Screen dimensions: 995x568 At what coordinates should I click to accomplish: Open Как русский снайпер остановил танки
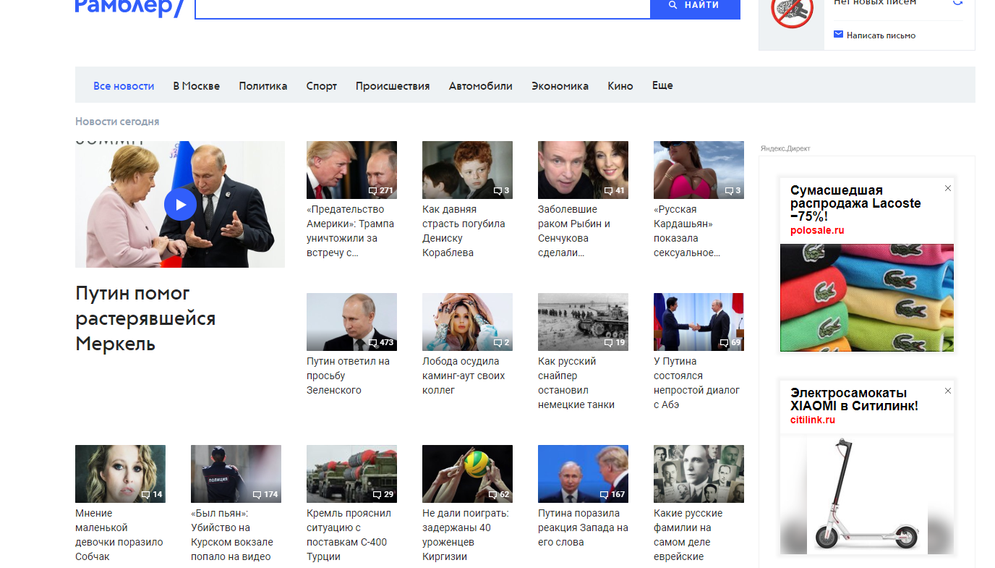(x=576, y=383)
